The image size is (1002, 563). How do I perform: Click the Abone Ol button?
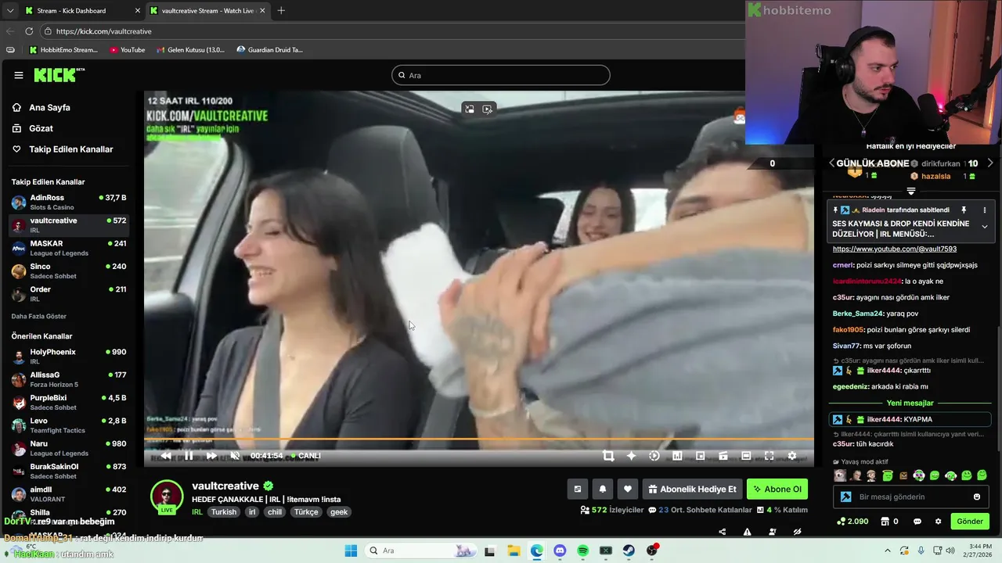[777, 489]
